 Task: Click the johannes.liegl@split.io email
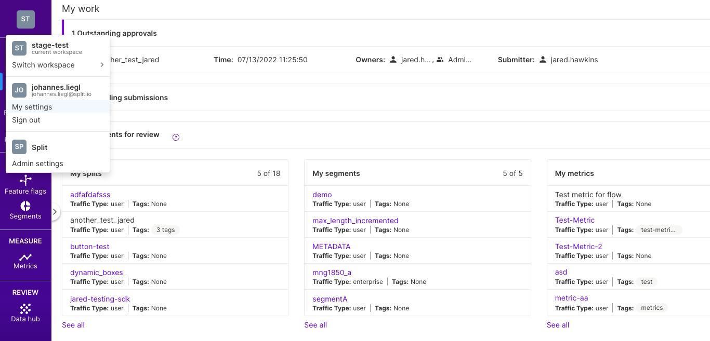tap(61, 94)
